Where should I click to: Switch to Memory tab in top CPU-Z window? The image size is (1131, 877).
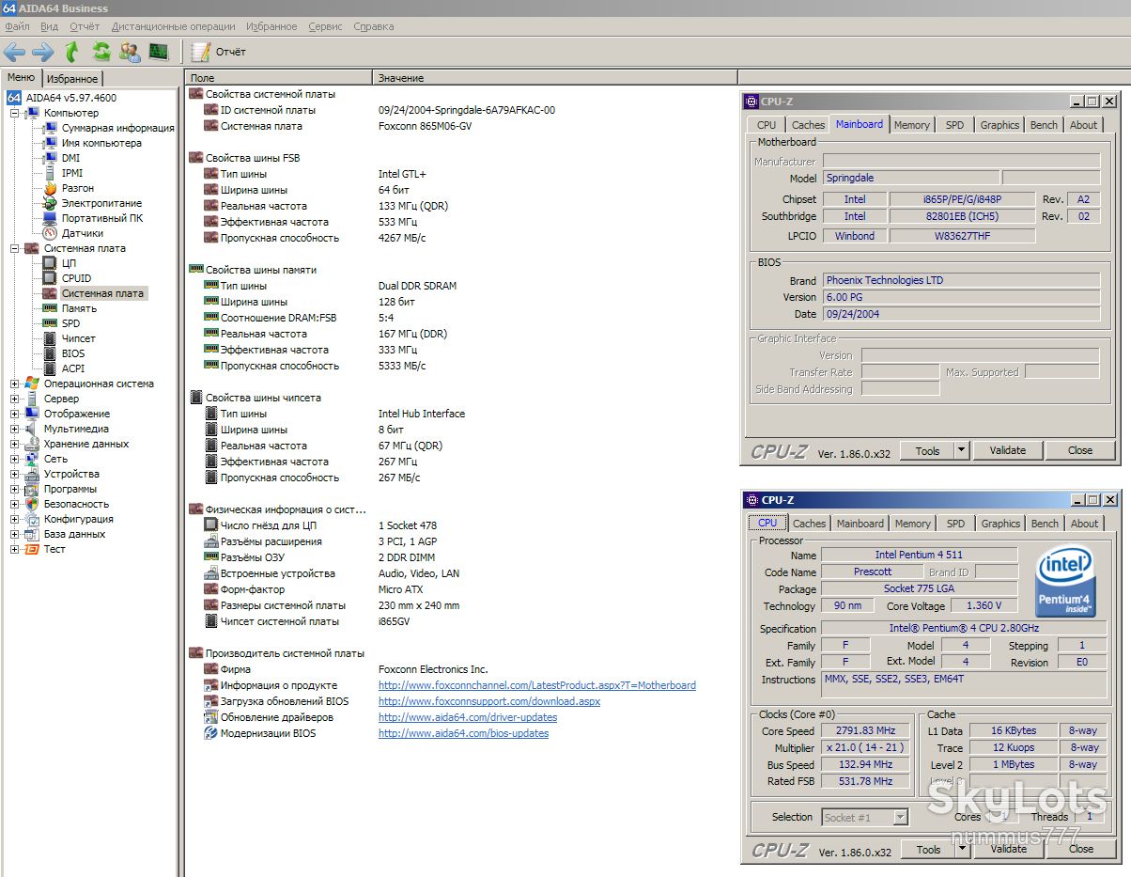coord(911,125)
